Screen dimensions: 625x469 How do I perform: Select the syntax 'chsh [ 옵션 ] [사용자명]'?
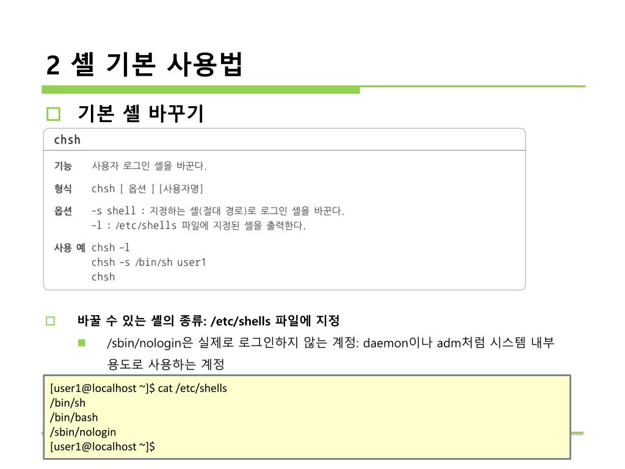point(148,189)
